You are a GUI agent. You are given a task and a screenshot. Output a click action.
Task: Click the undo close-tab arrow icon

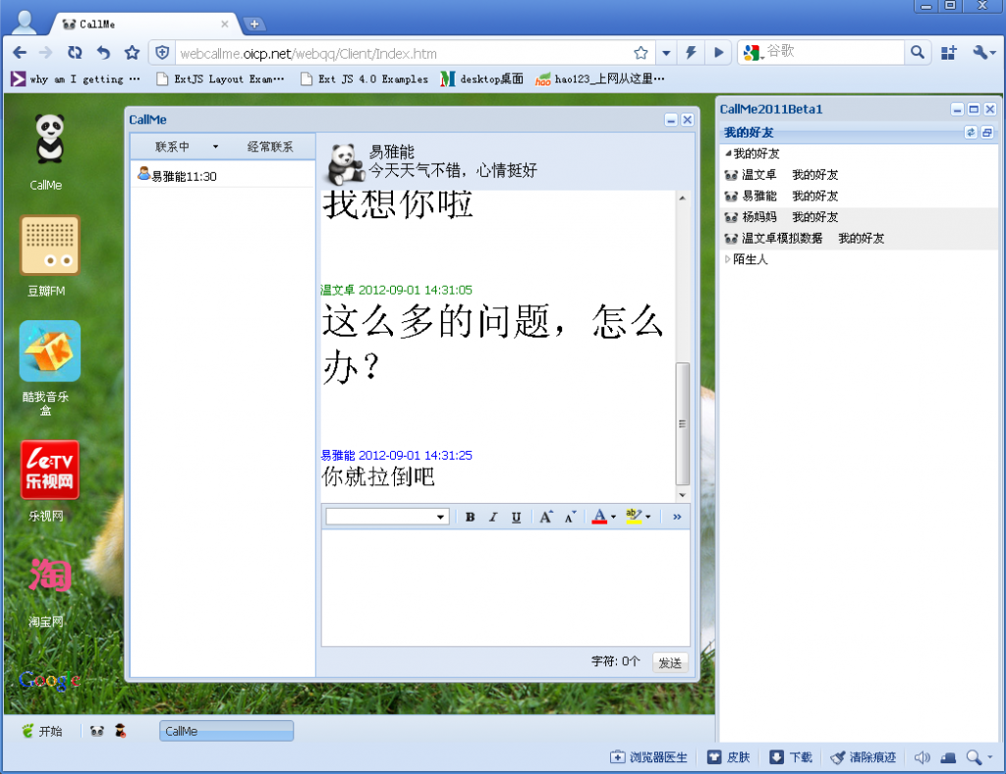click(x=103, y=53)
